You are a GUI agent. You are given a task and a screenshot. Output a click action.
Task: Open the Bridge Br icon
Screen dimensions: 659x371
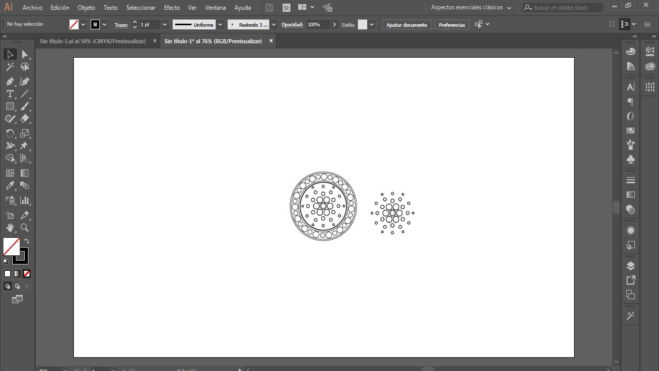click(x=269, y=8)
